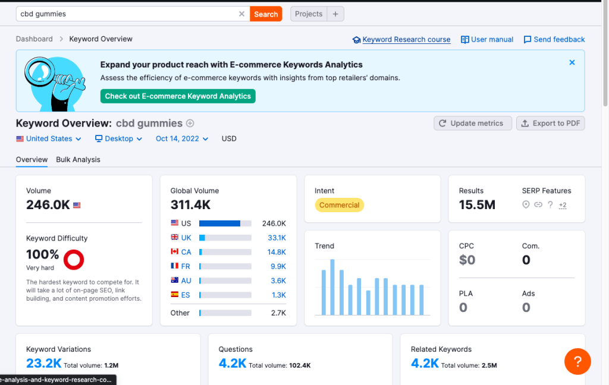Screen dimensions: 609x385
Task: Click the add keyword plus icon beside cbd gummies
Action: click(x=190, y=124)
